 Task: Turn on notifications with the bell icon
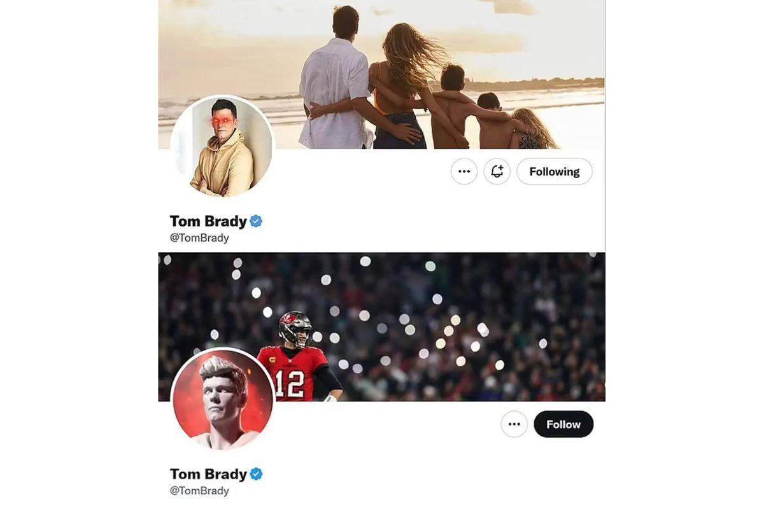coord(497,172)
